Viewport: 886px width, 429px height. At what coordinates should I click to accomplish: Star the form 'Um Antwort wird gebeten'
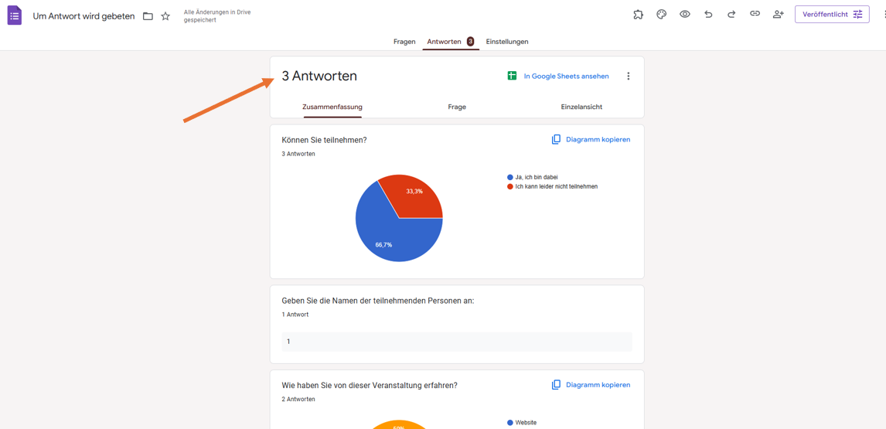point(165,16)
